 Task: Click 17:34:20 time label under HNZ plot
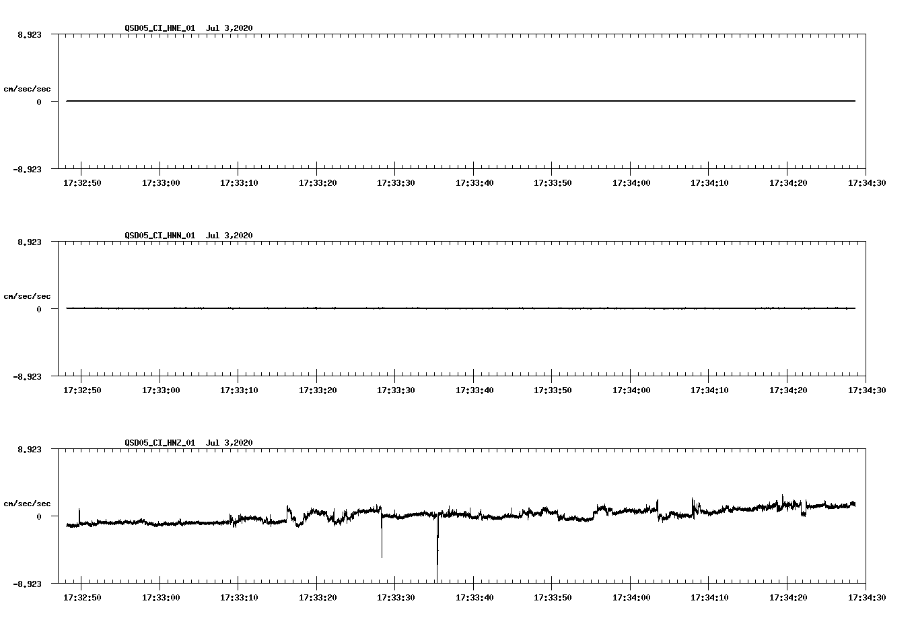tap(788, 597)
